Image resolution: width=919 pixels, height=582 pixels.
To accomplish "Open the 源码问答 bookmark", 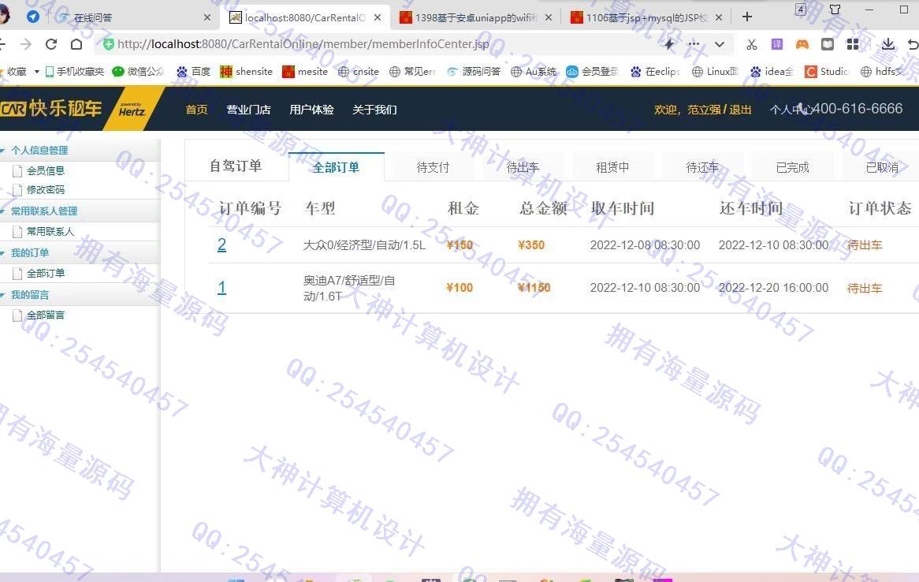I will click(x=474, y=72).
